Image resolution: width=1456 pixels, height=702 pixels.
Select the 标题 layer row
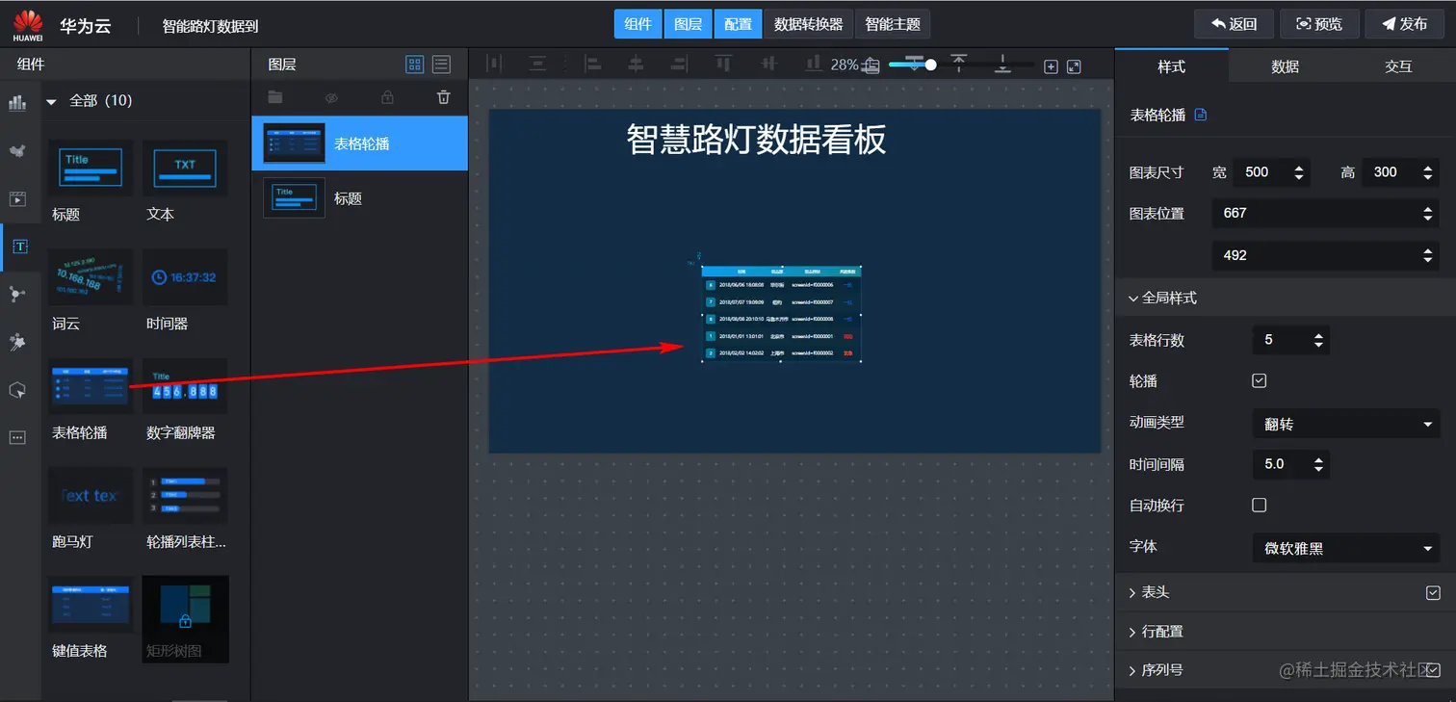click(x=359, y=198)
